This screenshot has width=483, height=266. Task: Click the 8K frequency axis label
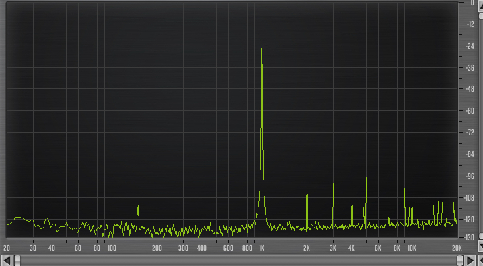[397, 248]
